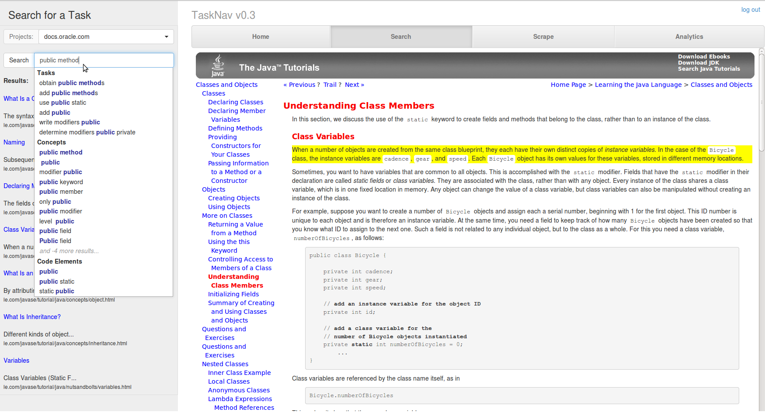This screenshot has width=765, height=412.
Task: Open 'What Is Inheritance?' search result
Action: [32, 317]
